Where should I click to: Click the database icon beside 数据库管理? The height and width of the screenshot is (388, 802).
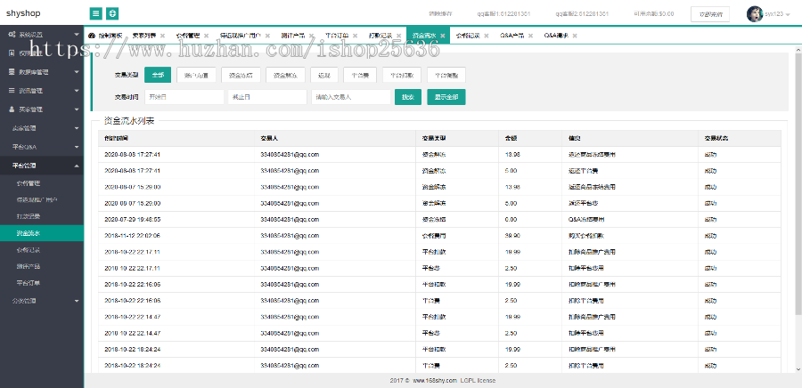coord(12,71)
